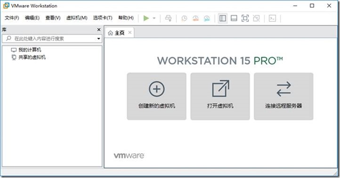Toggle the library sidebar view icon
The width and height of the screenshot is (340, 178).
point(223,18)
